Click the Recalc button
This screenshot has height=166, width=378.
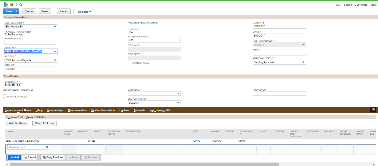tap(64, 11)
